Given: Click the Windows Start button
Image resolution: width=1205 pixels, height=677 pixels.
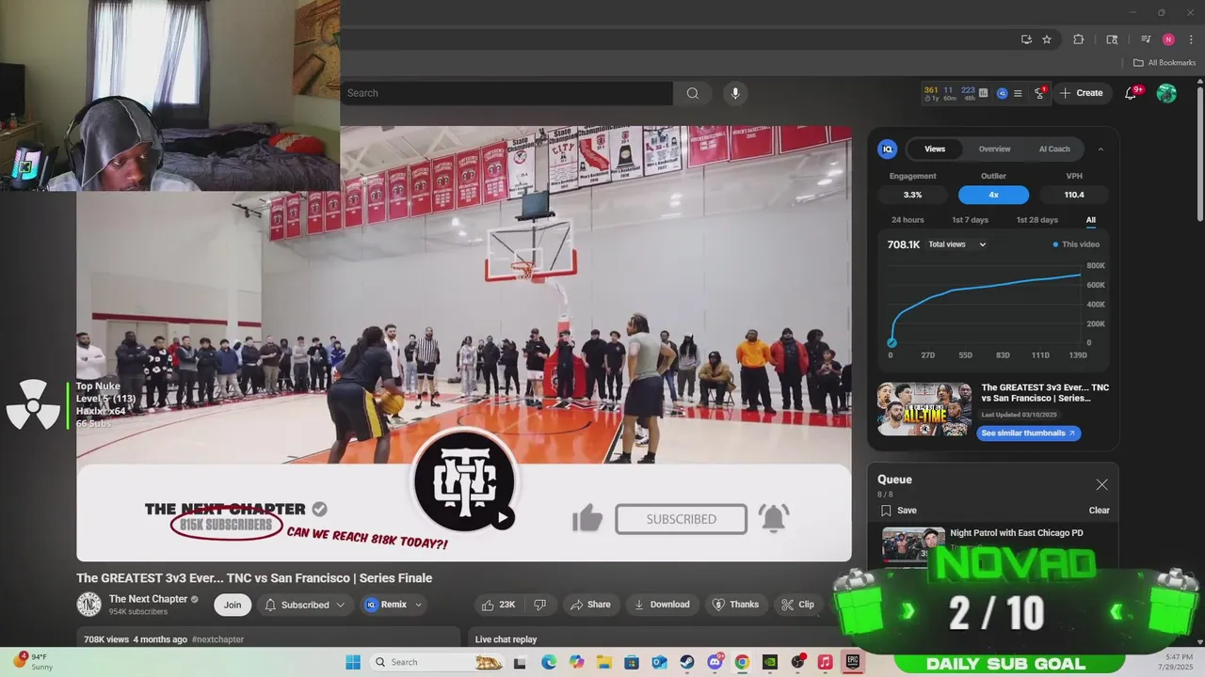Looking at the screenshot, I should [353, 662].
